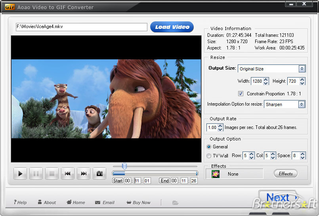Screen dimensions: 319x216
Task: Take a snapshot with camera icon
Action: pyautogui.click(x=99, y=173)
